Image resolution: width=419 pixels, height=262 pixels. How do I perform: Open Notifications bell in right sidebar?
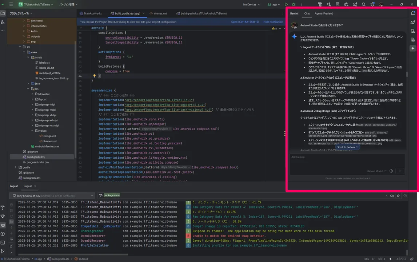click(x=412, y=13)
